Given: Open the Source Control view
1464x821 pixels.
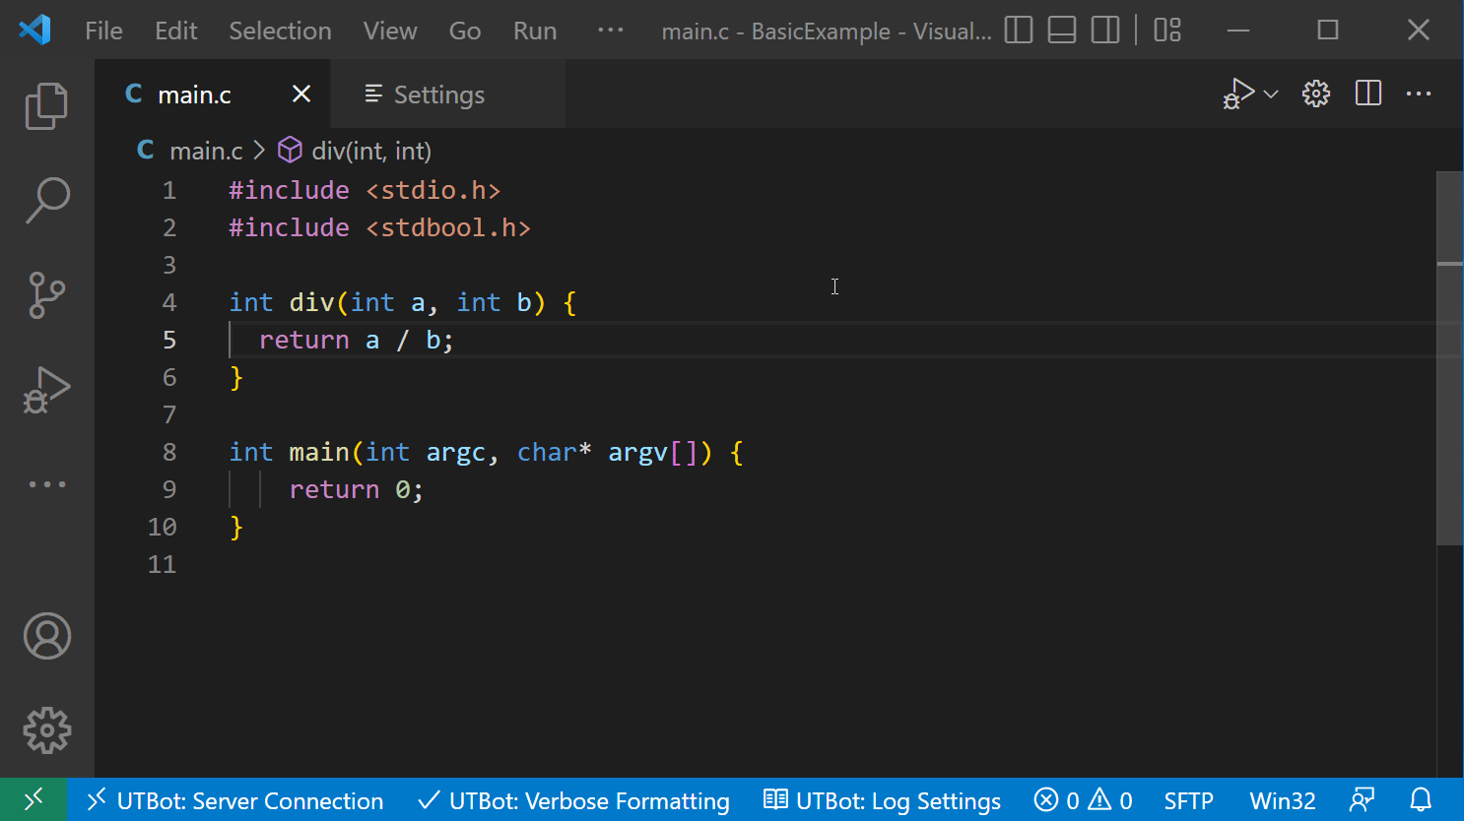Looking at the screenshot, I should pos(46,294).
